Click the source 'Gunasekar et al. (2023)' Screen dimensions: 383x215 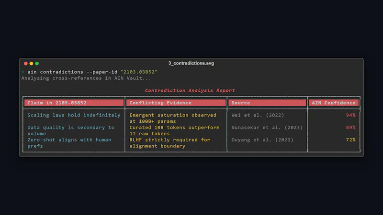(x=267, y=128)
